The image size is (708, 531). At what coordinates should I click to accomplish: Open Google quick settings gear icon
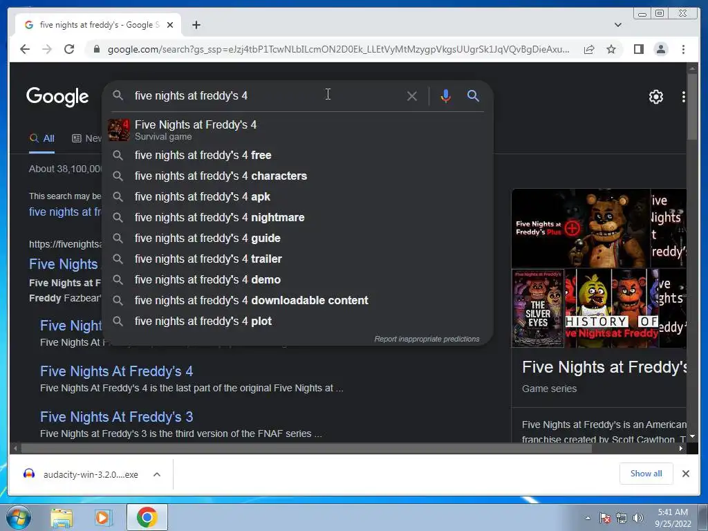point(655,97)
